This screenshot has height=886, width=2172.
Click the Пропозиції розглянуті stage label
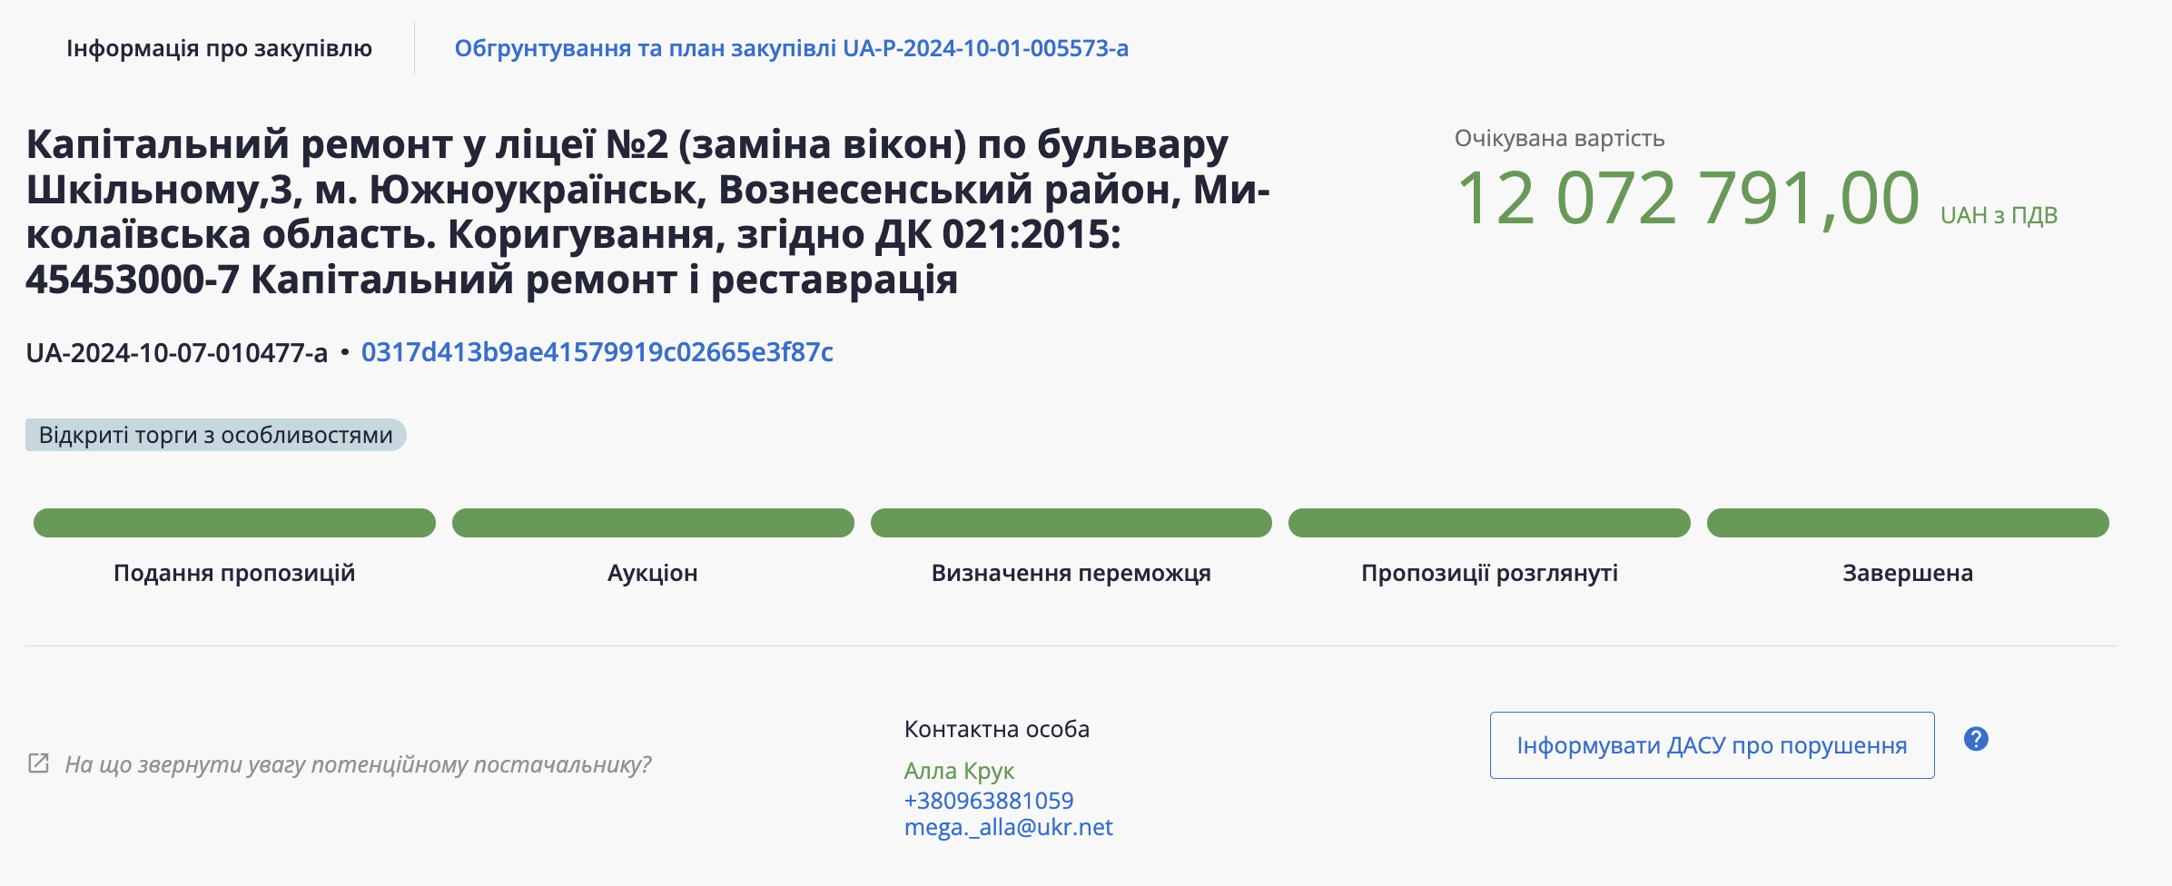pyautogui.click(x=1489, y=573)
